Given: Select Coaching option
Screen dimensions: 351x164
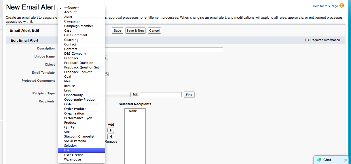Looking at the screenshot, I should (81, 40).
